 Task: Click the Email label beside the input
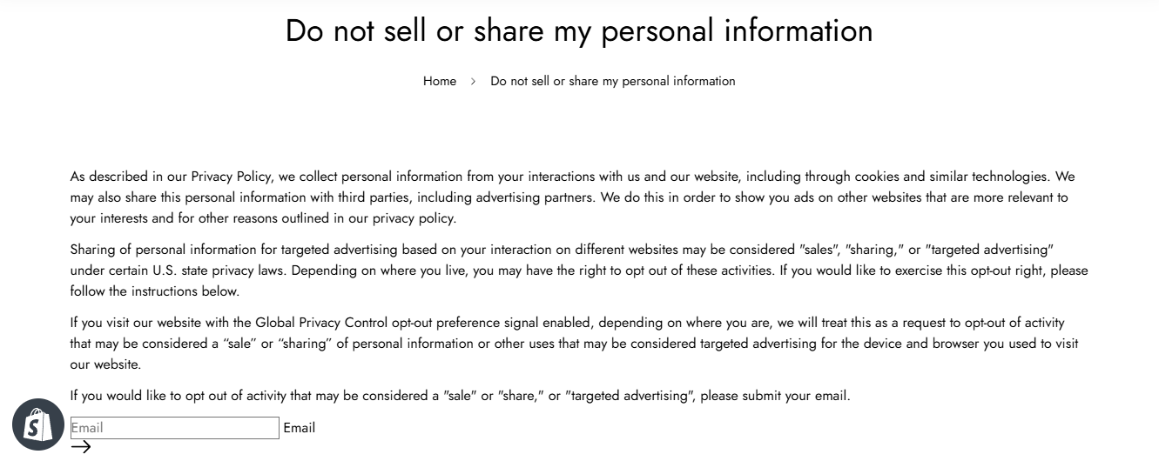pos(300,428)
